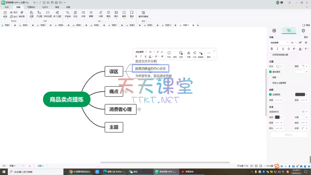
Task: Expand the 形状 shape dropdown in right panel
Action: click(x=279, y=66)
